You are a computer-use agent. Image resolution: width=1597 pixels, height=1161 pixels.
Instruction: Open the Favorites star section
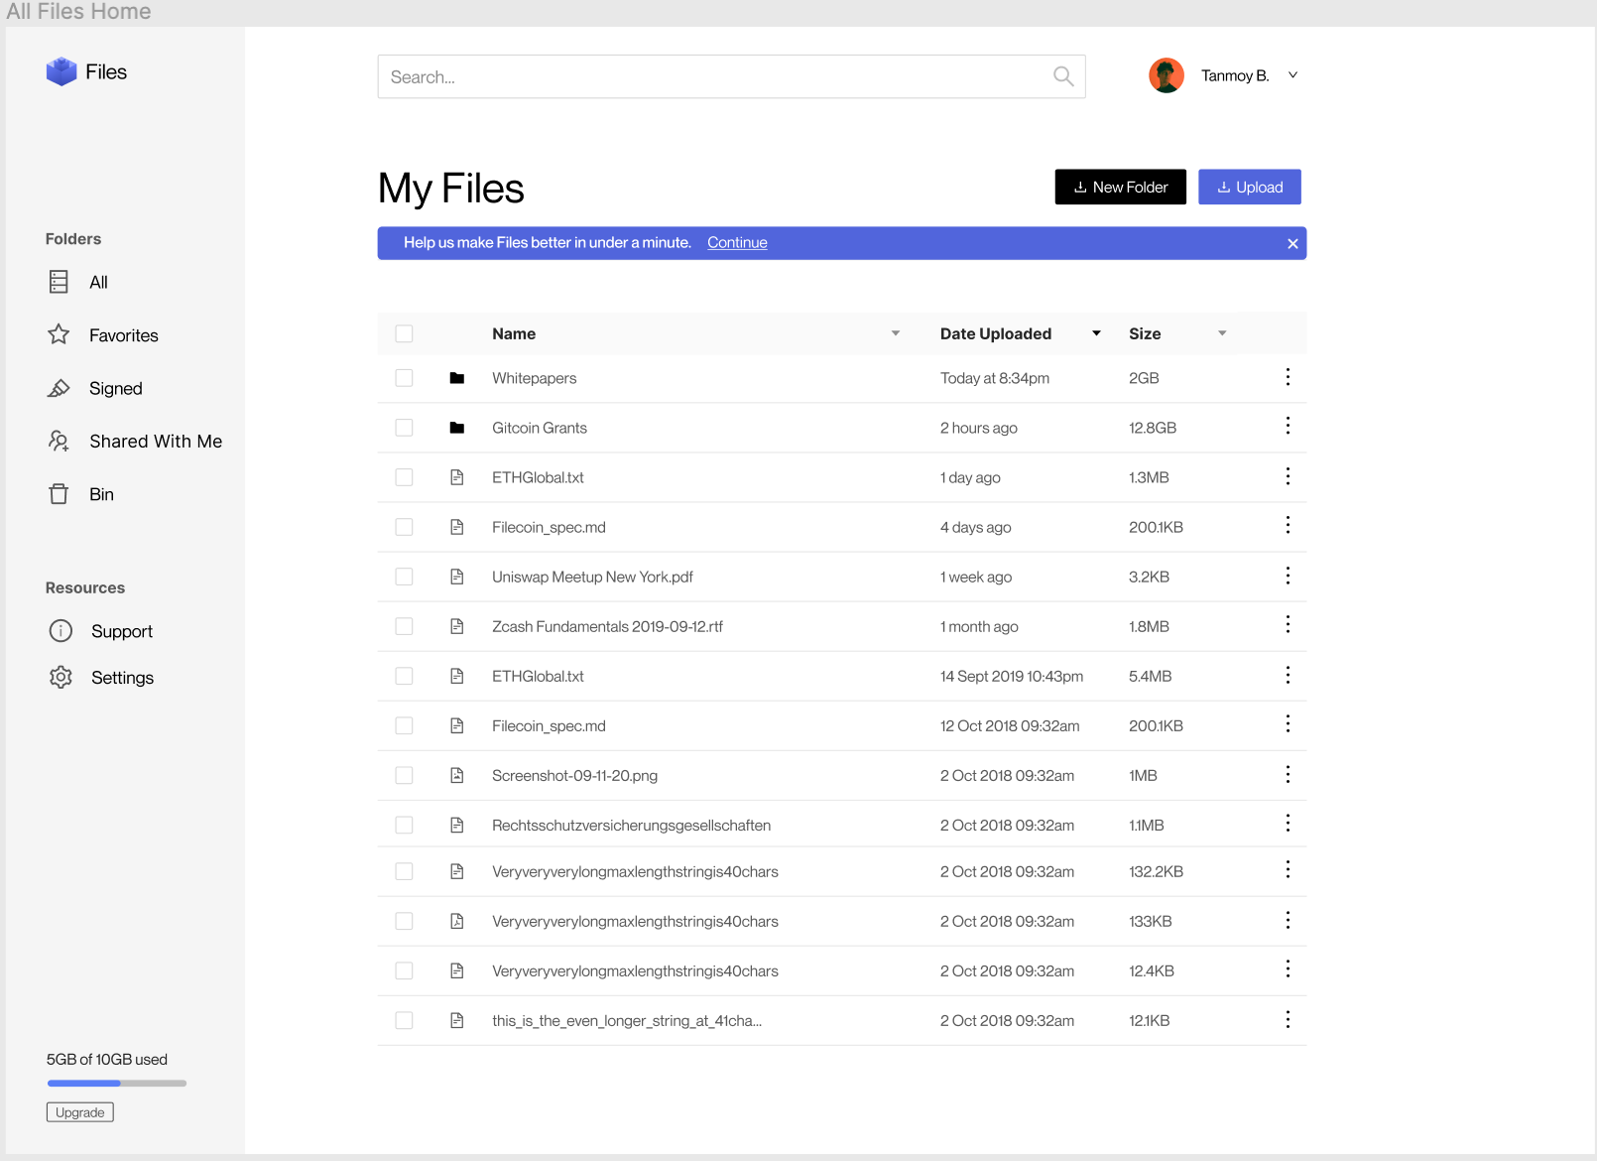tap(59, 334)
